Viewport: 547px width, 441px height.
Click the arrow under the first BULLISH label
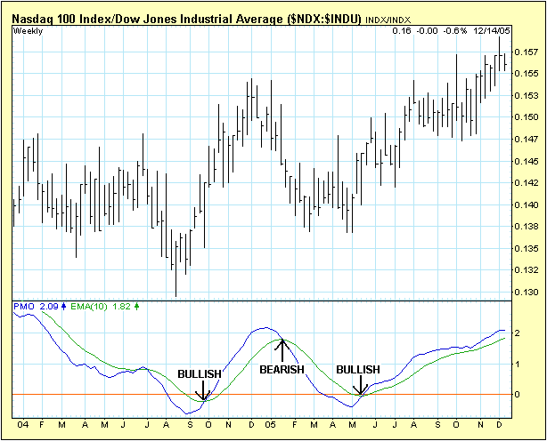point(202,390)
